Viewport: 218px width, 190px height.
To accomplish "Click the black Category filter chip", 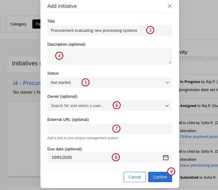I will pyautogui.click(x=36, y=24).
